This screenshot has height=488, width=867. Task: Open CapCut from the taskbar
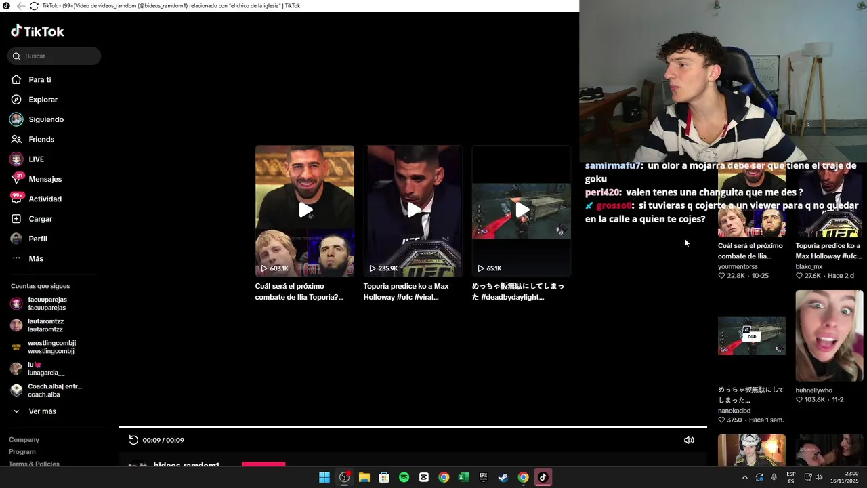(424, 477)
